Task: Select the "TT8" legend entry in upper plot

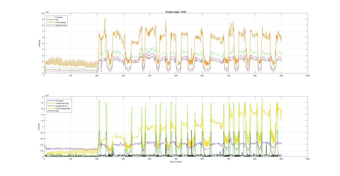Action: (58, 20)
